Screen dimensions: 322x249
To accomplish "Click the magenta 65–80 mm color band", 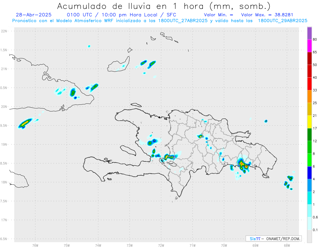I will coord(309,46).
